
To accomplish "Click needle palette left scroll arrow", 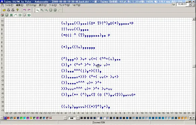I will pyautogui.click(x=1, y=118).
